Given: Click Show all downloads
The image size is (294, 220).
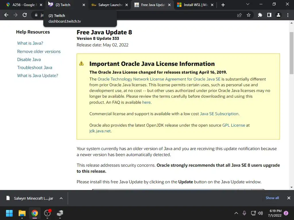Looking at the screenshot, I should 272,198.
